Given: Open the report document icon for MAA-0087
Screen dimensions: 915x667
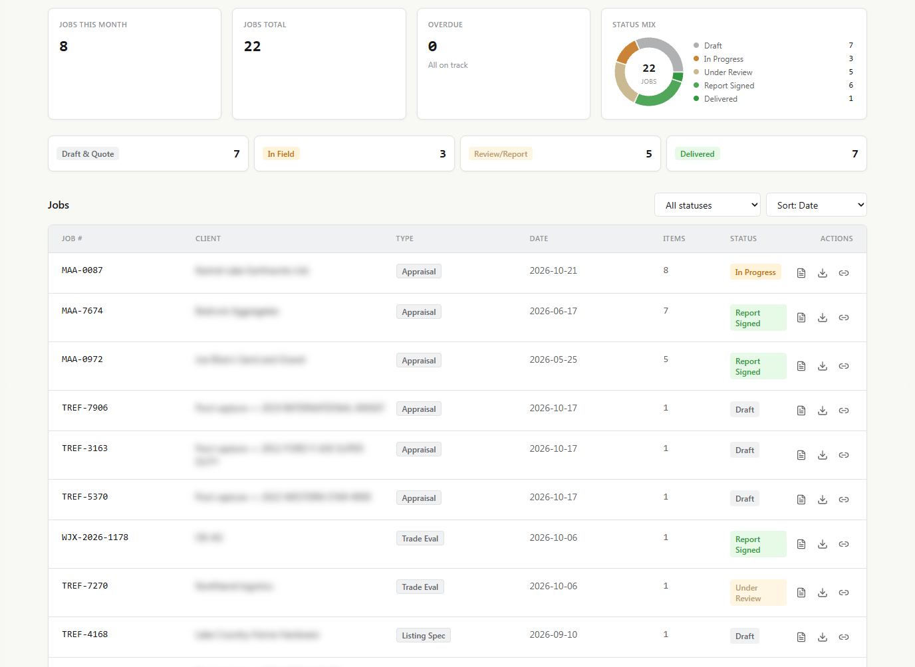Looking at the screenshot, I should tap(801, 273).
